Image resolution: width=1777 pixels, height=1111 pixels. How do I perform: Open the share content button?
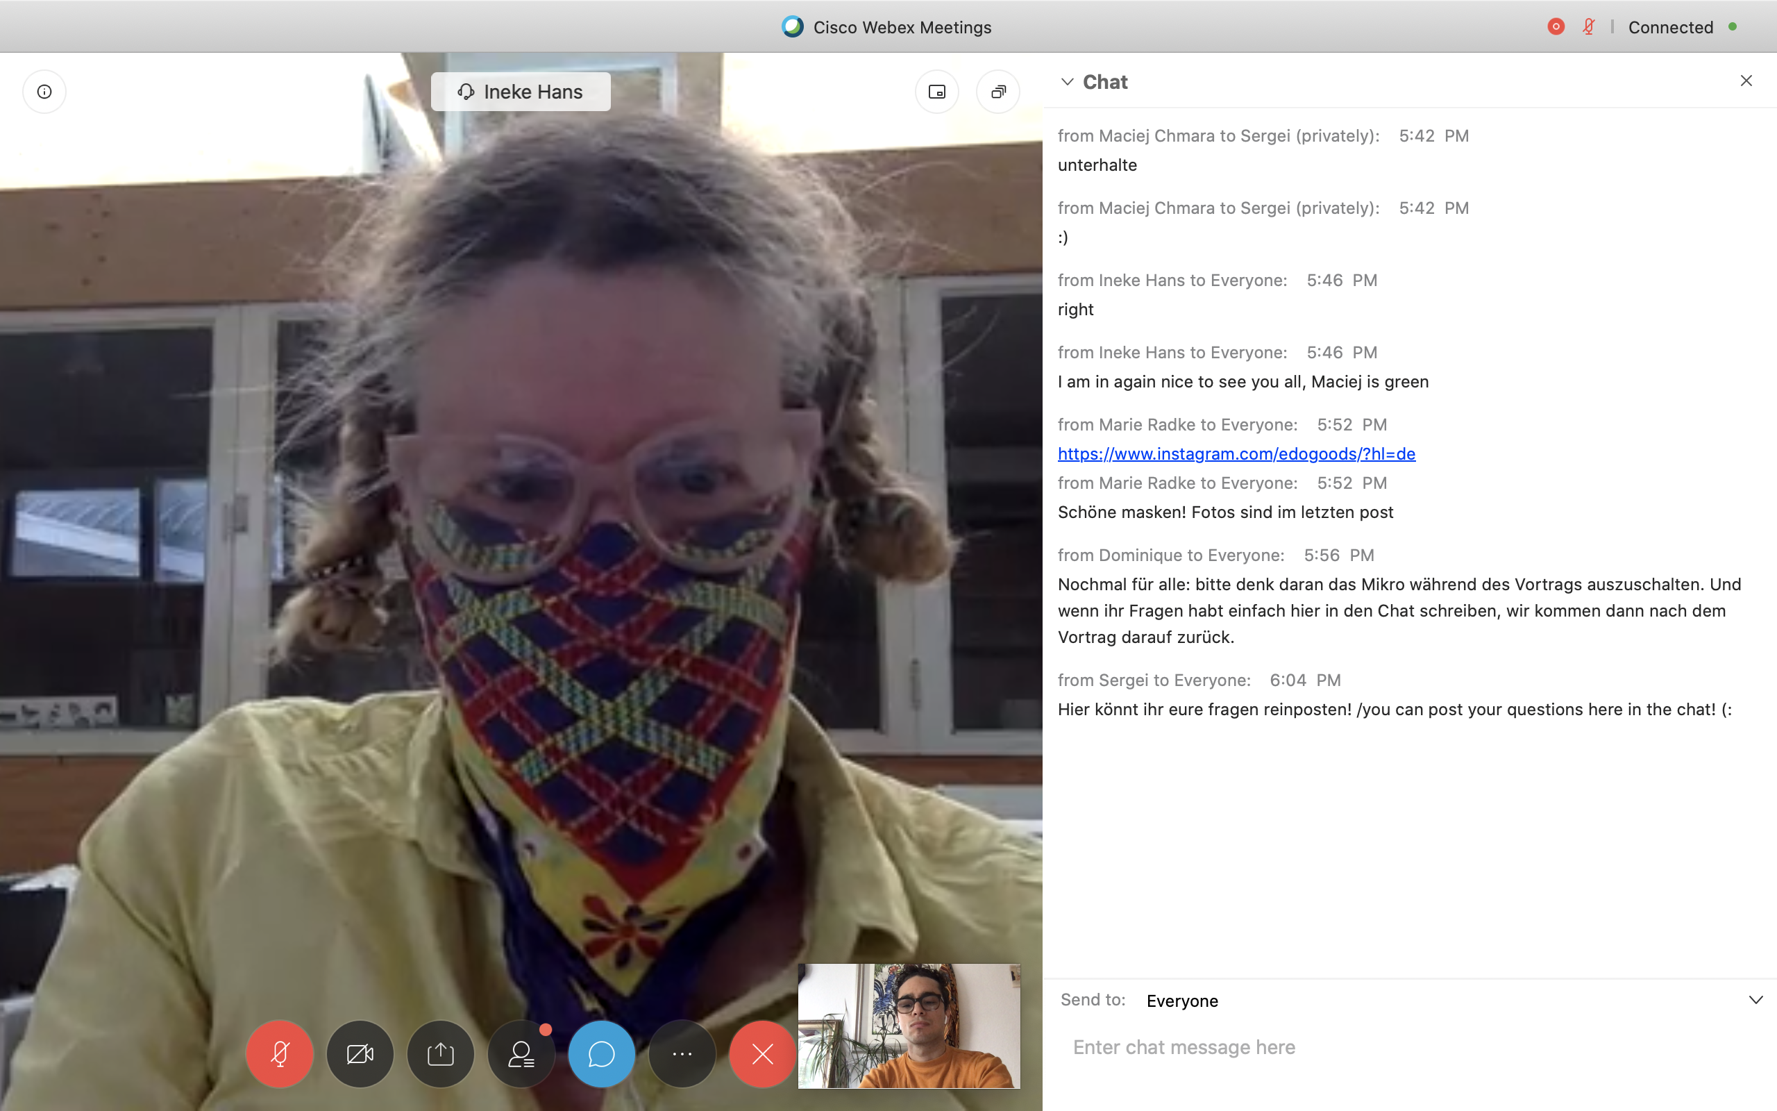pyautogui.click(x=441, y=1053)
